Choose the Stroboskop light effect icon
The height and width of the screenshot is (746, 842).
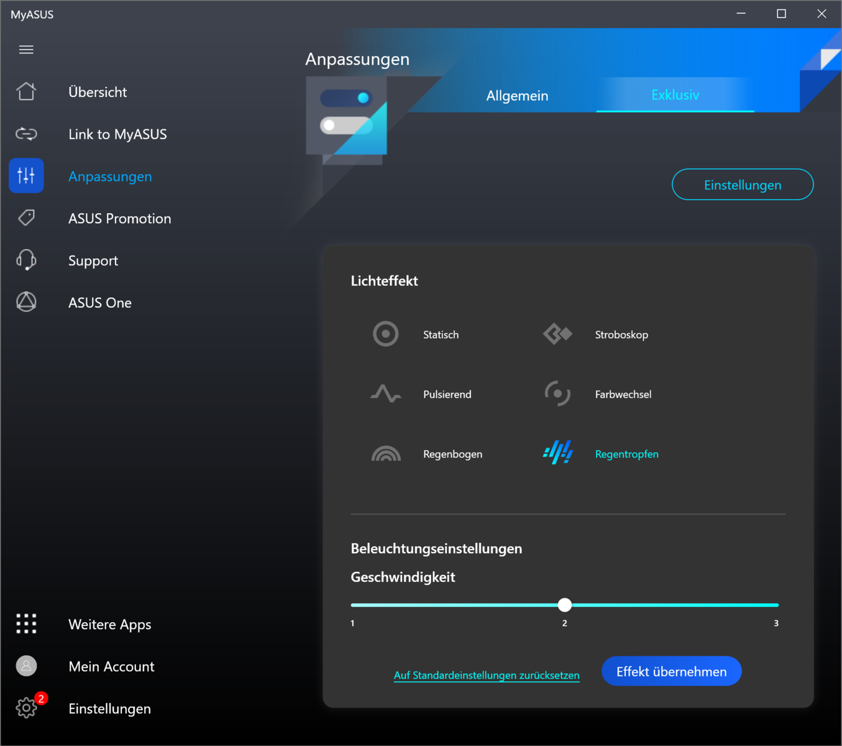pyautogui.click(x=557, y=334)
